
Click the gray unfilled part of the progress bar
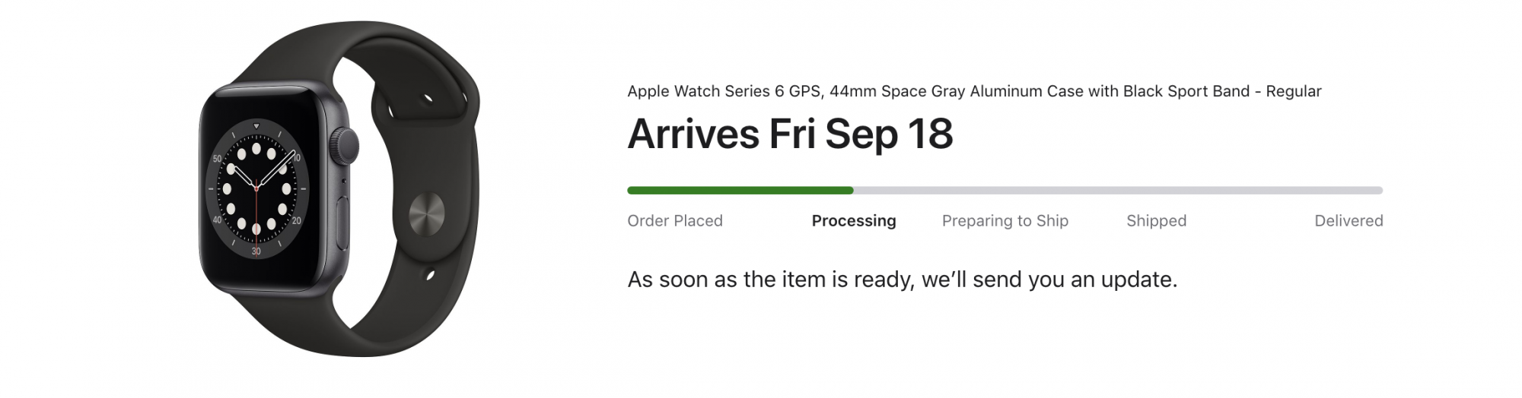(x=1117, y=191)
